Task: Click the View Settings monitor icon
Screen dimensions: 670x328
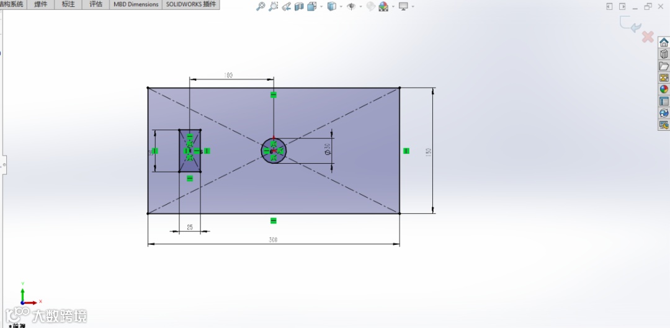Action: [x=403, y=6]
